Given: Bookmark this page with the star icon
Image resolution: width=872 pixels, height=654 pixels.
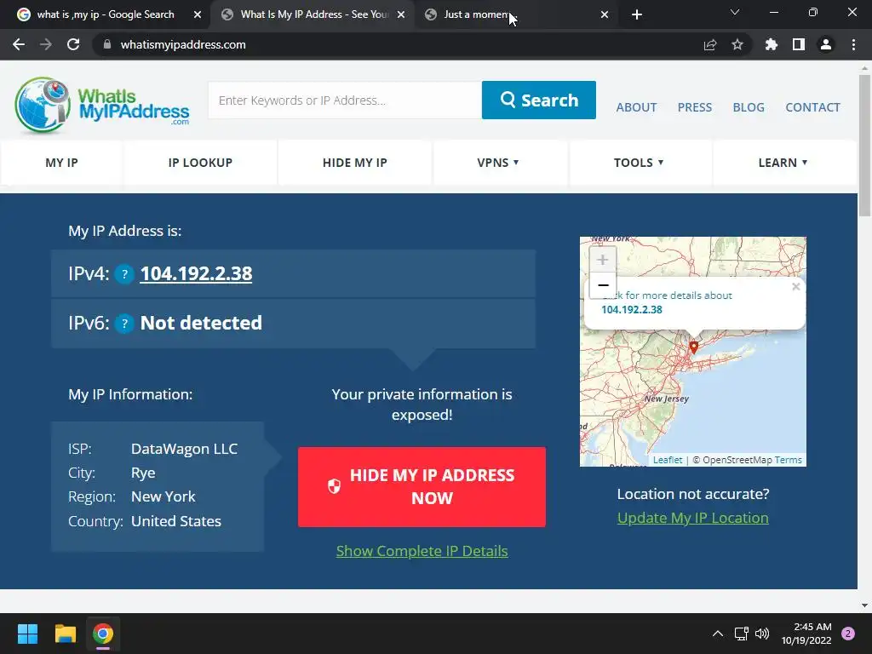Looking at the screenshot, I should click(x=737, y=44).
